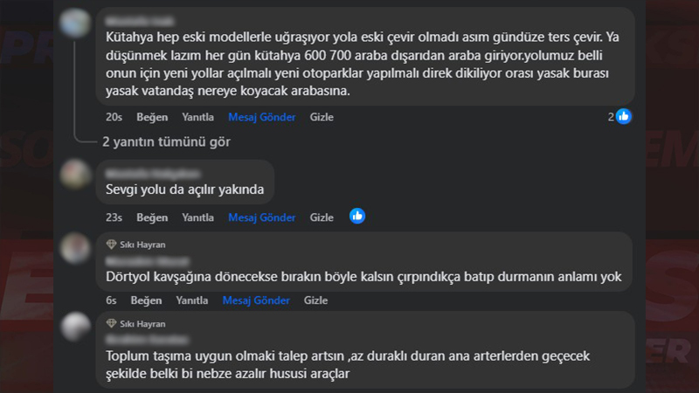Click Mesaj Gönder under the Kütahya comment

[x=262, y=117]
